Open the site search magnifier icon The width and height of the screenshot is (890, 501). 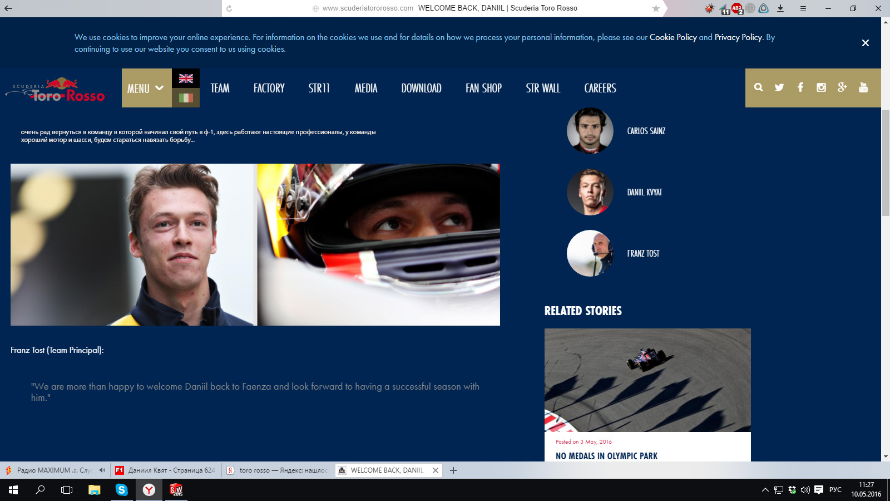(x=758, y=87)
